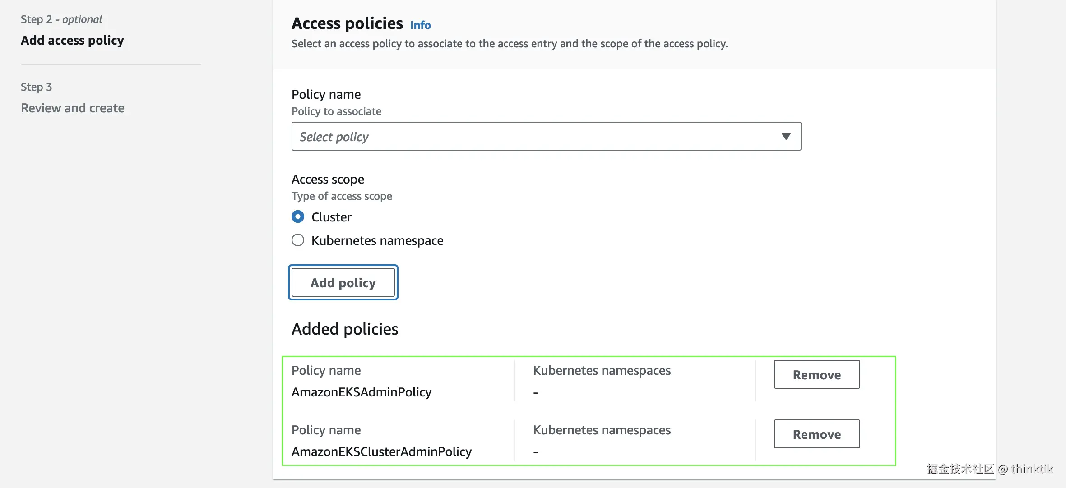Click the Type of access scope label
Screen dimensions: 1066x488
pyautogui.click(x=342, y=196)
